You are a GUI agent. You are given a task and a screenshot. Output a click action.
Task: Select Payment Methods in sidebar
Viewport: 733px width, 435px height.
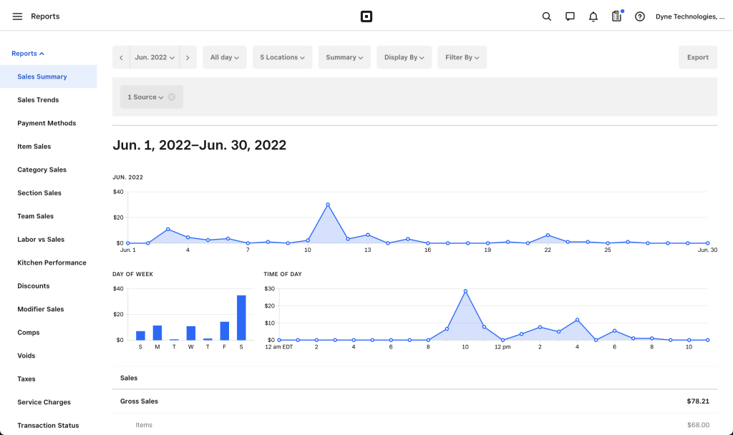[x=47, y=123]
